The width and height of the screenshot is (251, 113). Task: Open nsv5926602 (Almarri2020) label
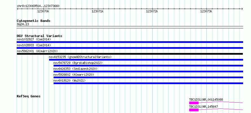pos(74,75)
